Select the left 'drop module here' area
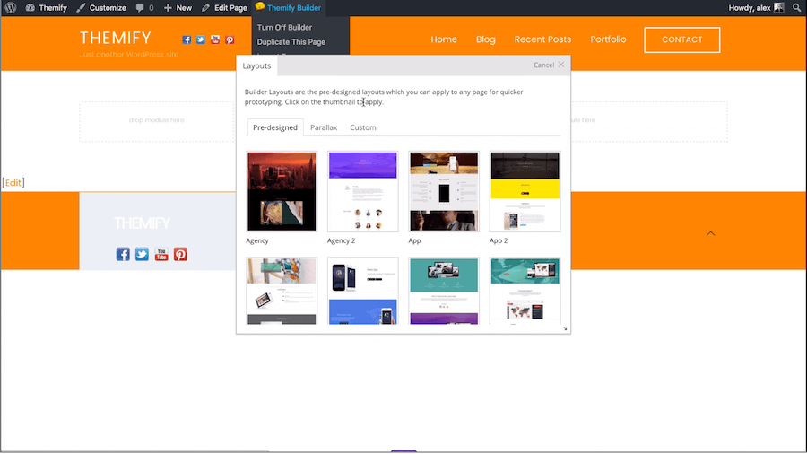 [156, 121]
